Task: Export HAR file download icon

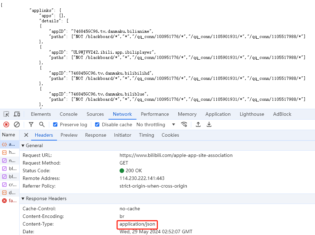Action: tap(209, 124)
